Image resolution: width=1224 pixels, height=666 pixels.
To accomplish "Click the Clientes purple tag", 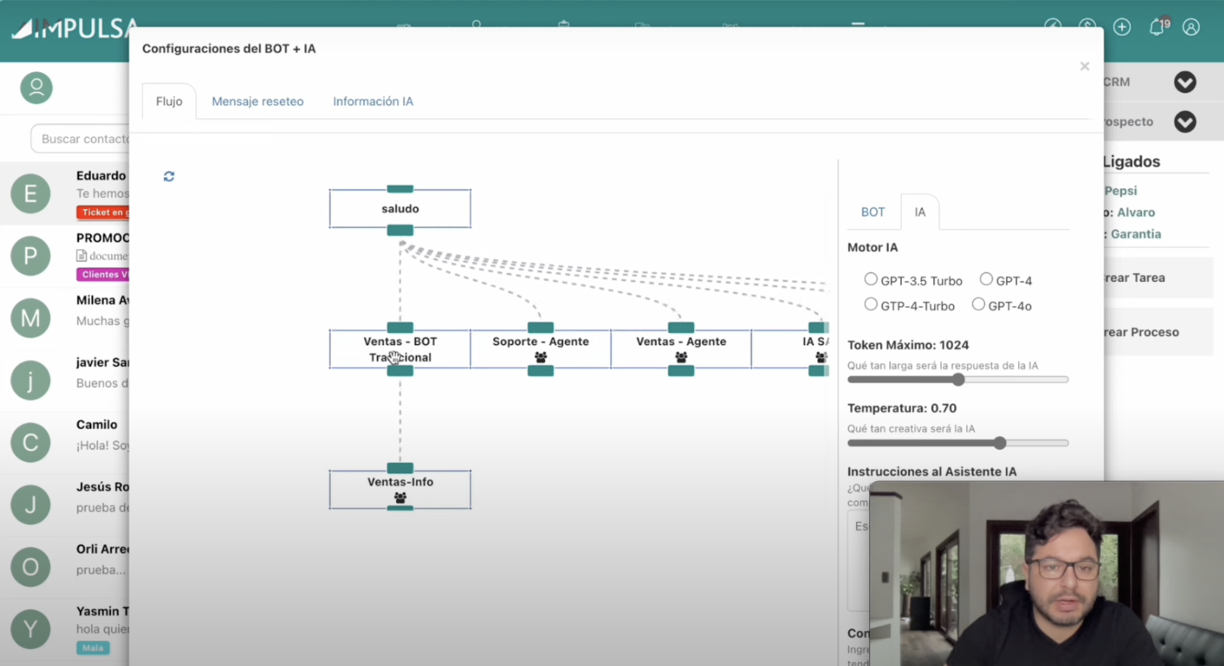I will (x=102, y=274).
